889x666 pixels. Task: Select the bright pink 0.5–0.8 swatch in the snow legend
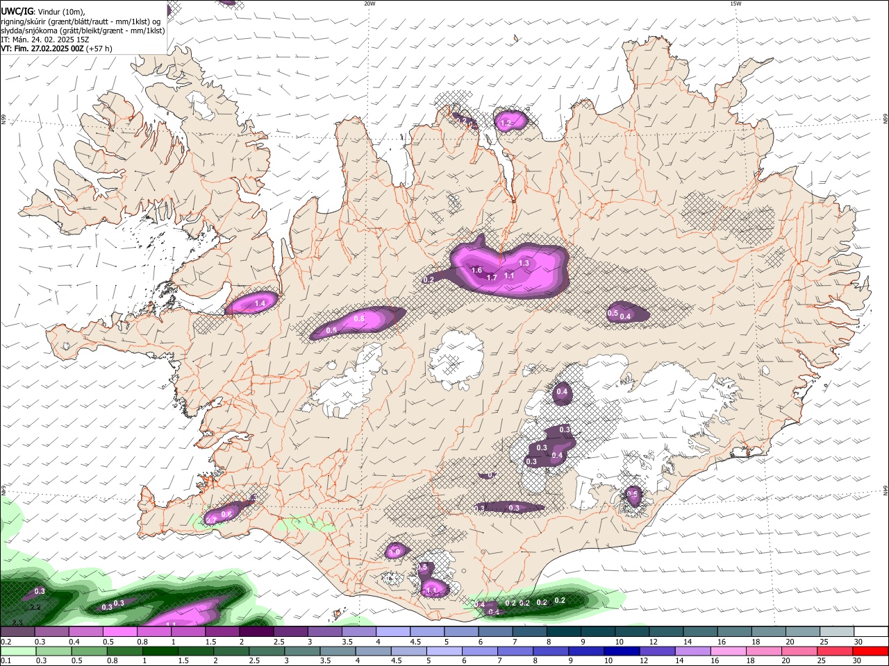[x=120, y=631]
